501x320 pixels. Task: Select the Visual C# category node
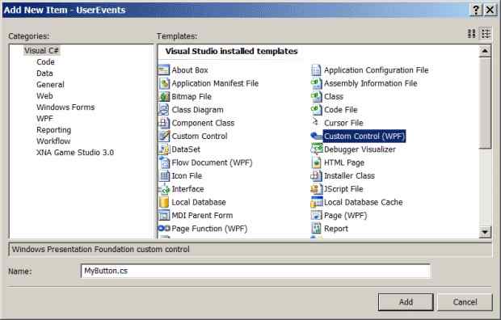(x=41, y=51)
